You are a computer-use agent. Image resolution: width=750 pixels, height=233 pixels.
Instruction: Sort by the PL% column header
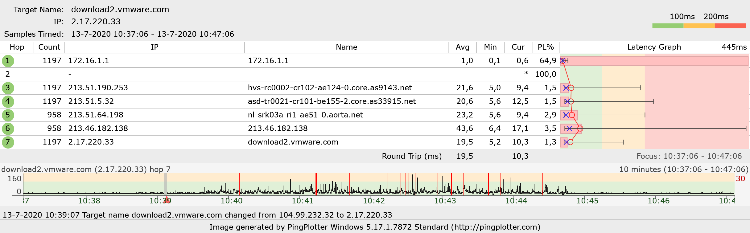tap(546, 47)
